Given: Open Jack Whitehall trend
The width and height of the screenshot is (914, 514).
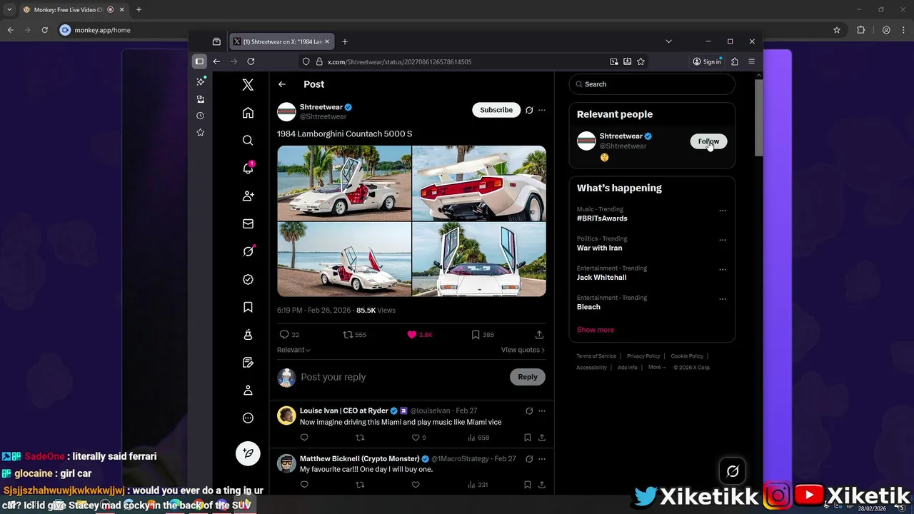Looking at the screenshot, I should click(x=601, y=277).
